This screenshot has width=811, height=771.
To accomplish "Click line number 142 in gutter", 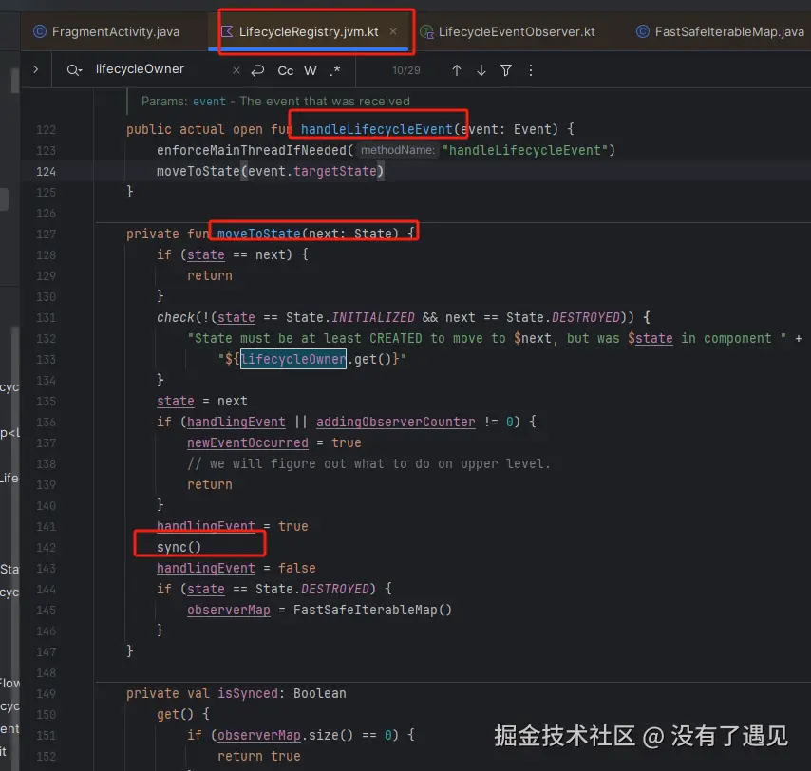I will (x=46, y=548).
